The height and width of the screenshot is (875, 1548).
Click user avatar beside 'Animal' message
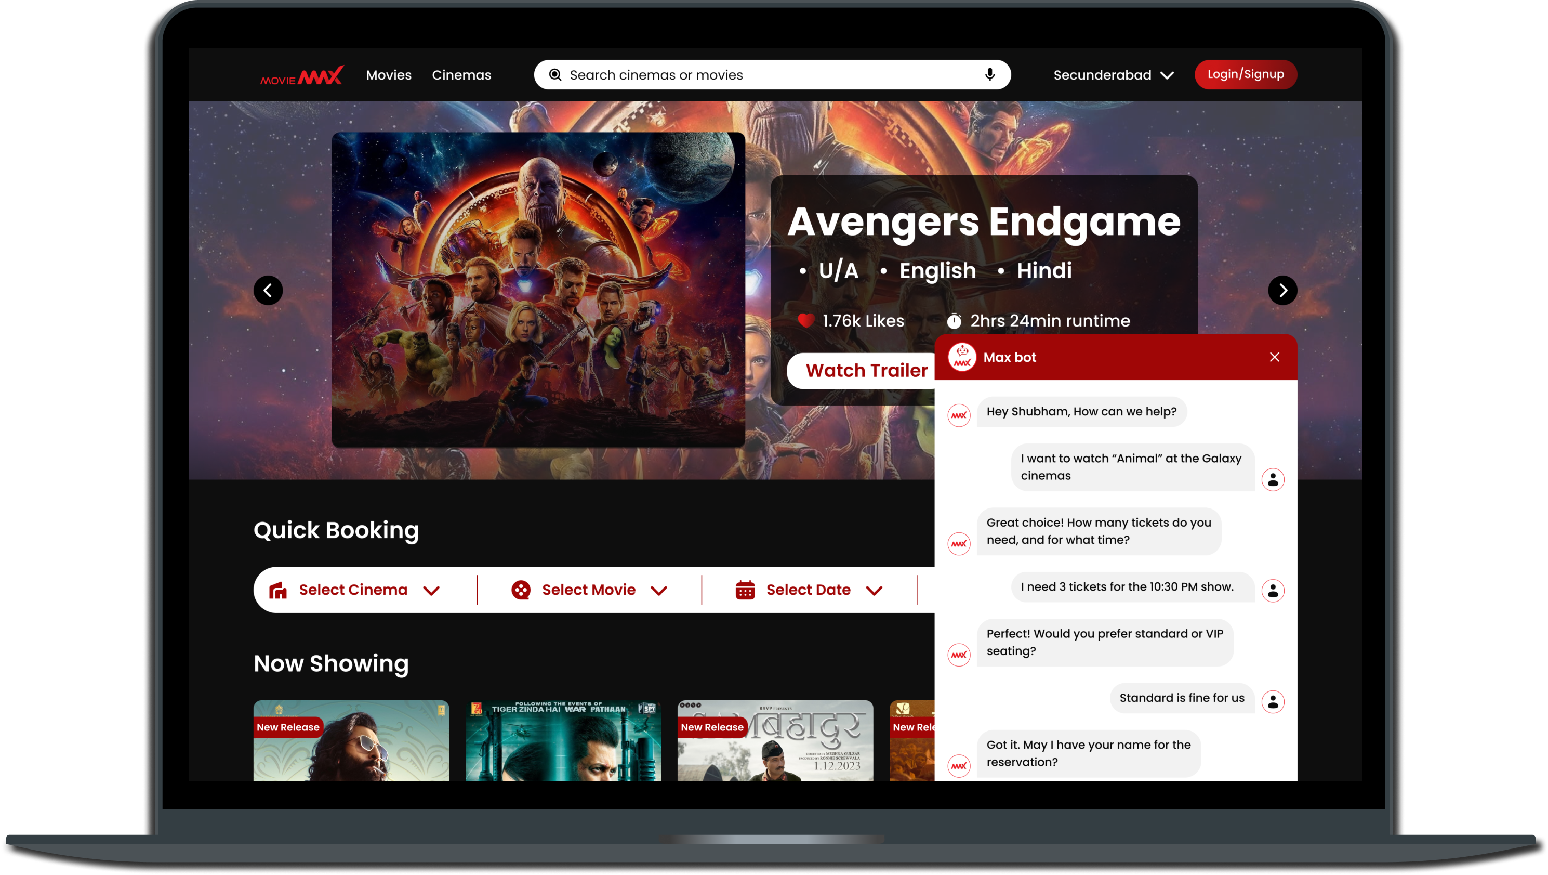click(x=1273, y=480)
